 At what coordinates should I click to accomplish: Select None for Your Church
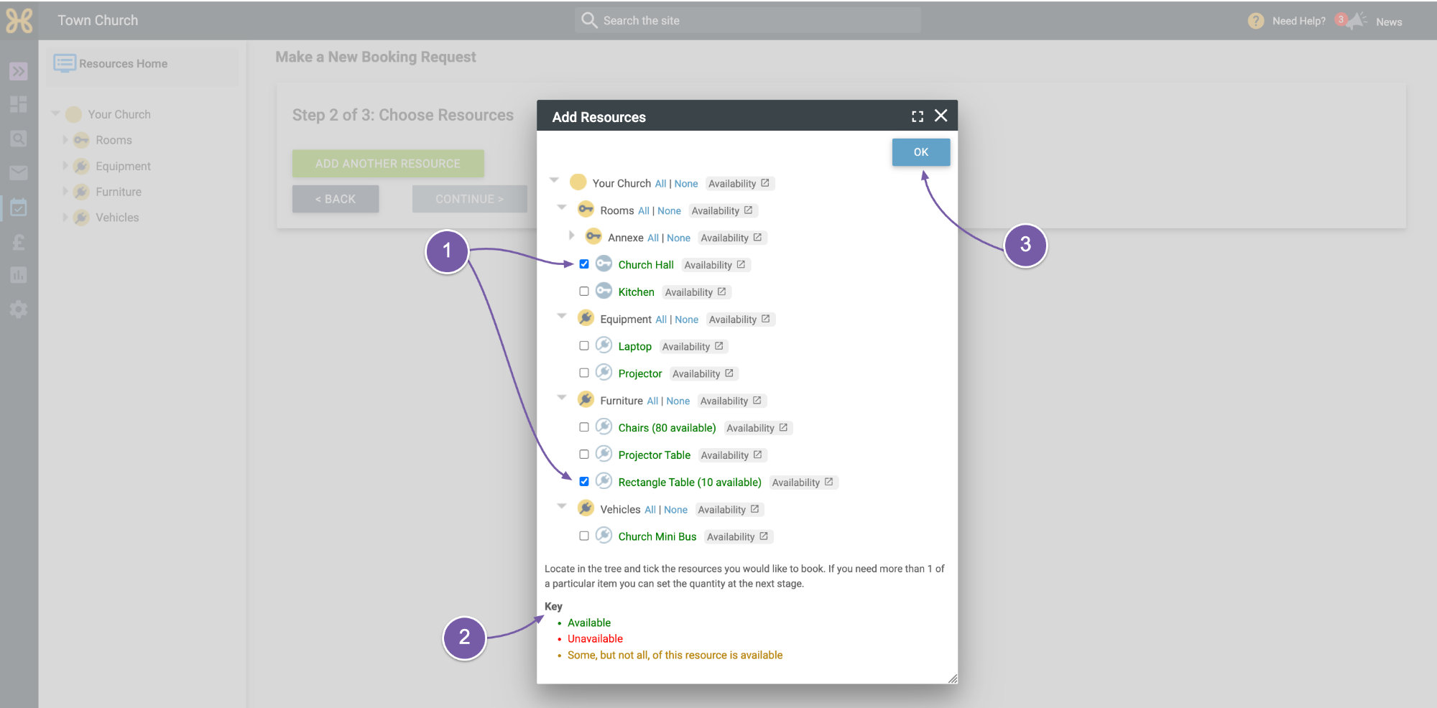pos(686,184)
